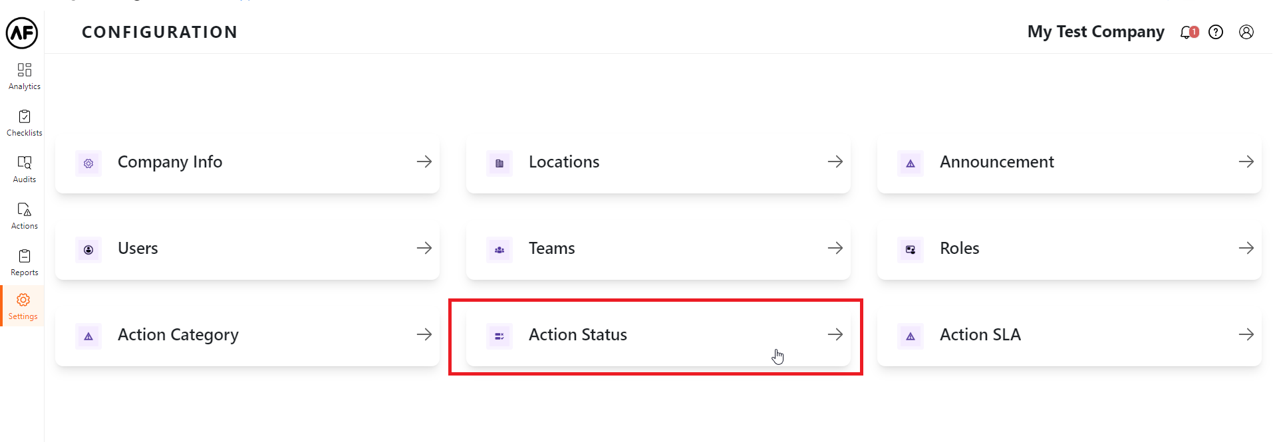Click the Announcement card arrow
Viewport: 1277px width, 442px height.
(x=1246, y=162)
